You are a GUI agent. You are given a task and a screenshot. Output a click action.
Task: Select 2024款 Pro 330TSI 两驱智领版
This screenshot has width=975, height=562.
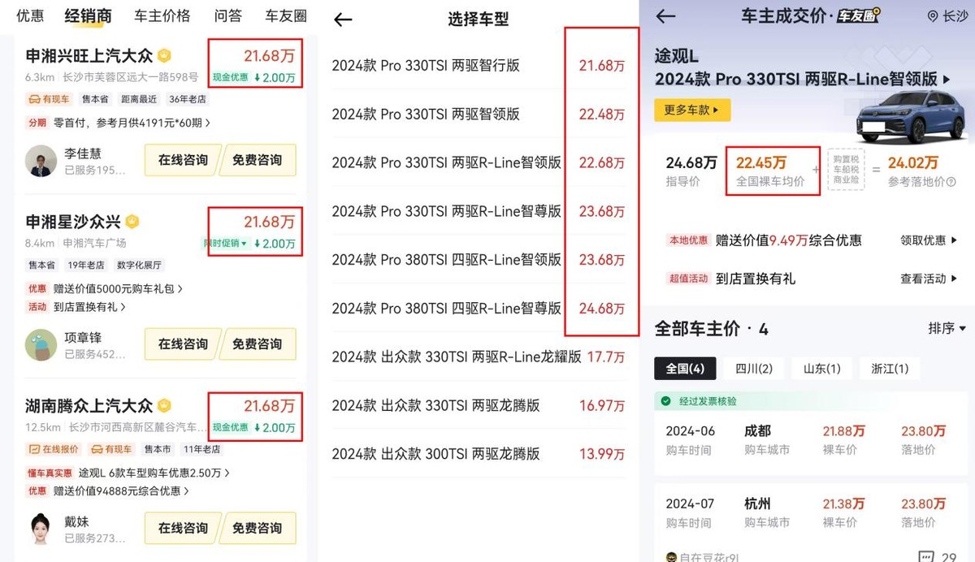[x=479, y=115]
